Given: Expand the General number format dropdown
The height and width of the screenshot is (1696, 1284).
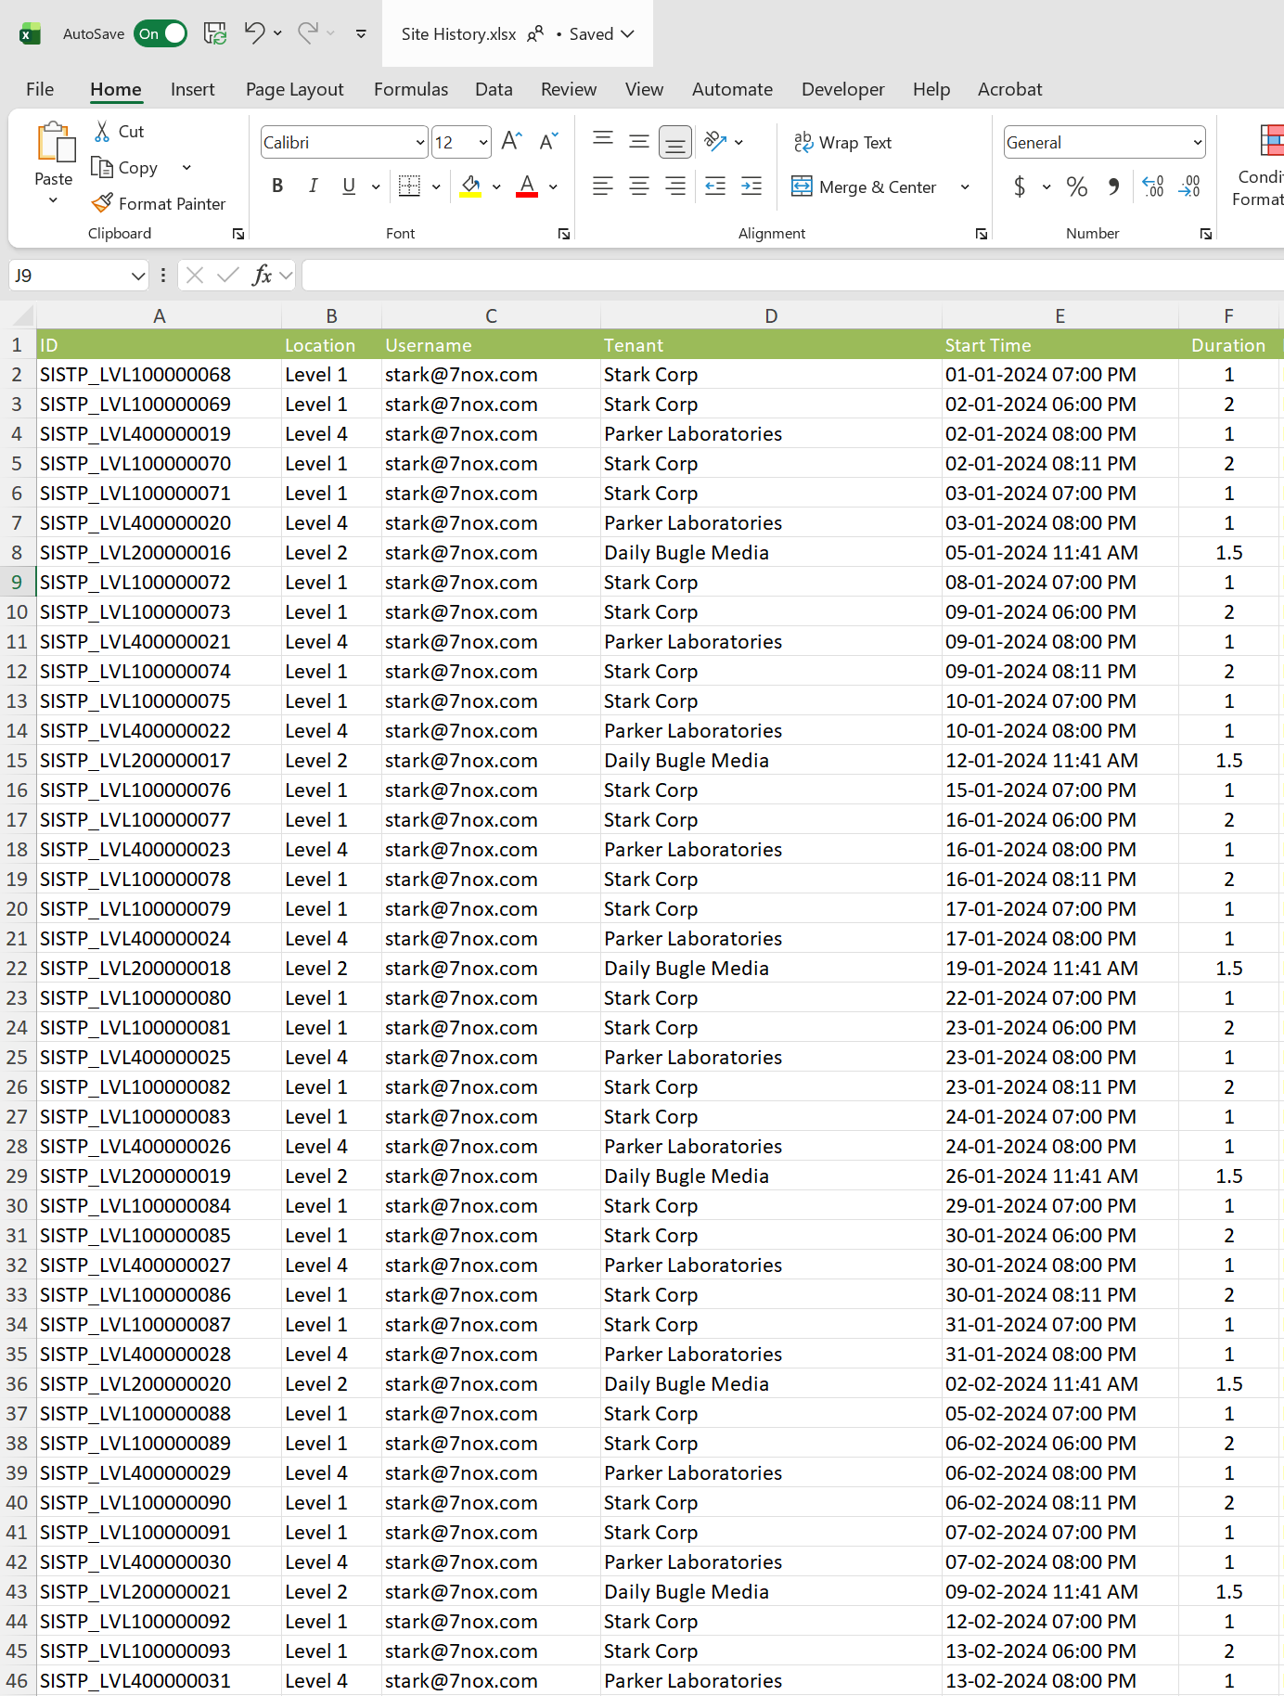Looking at the screenshot, I should pos(1197,143).
